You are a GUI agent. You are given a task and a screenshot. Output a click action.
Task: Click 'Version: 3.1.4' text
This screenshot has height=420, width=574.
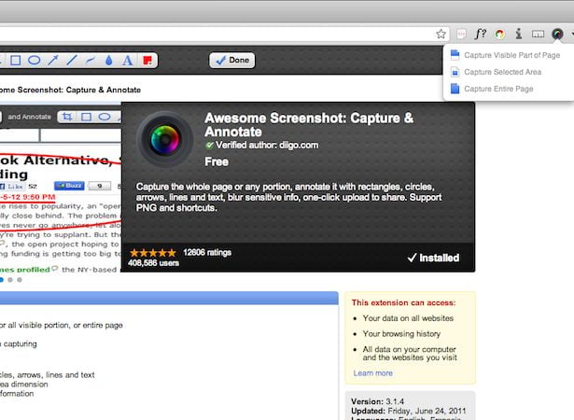[377, 401]
